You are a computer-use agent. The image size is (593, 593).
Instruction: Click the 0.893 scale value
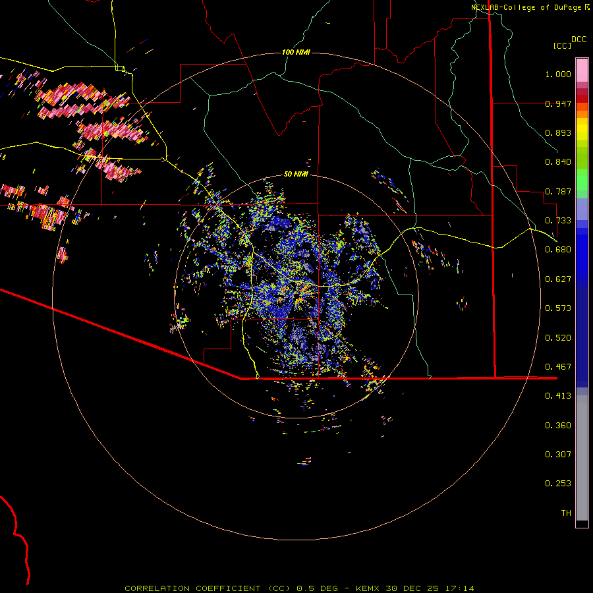coord(558,132)
